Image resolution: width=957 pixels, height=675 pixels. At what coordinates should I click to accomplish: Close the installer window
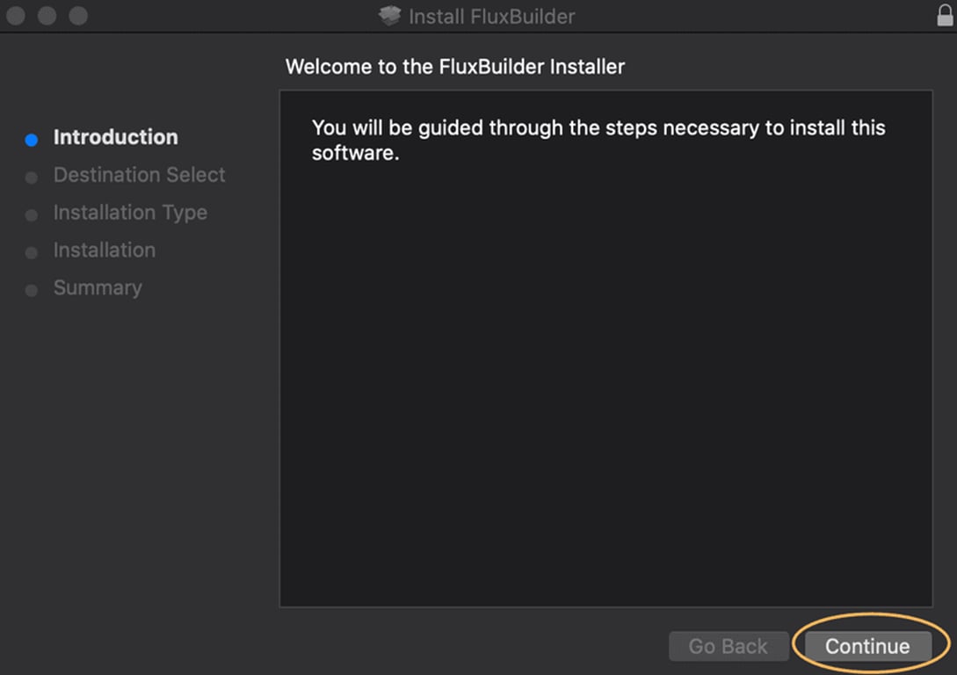(16, 16)
